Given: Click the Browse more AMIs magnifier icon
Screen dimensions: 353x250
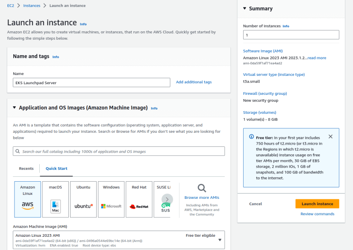Looking at the screenshot, I should click(x=202, y=188).
